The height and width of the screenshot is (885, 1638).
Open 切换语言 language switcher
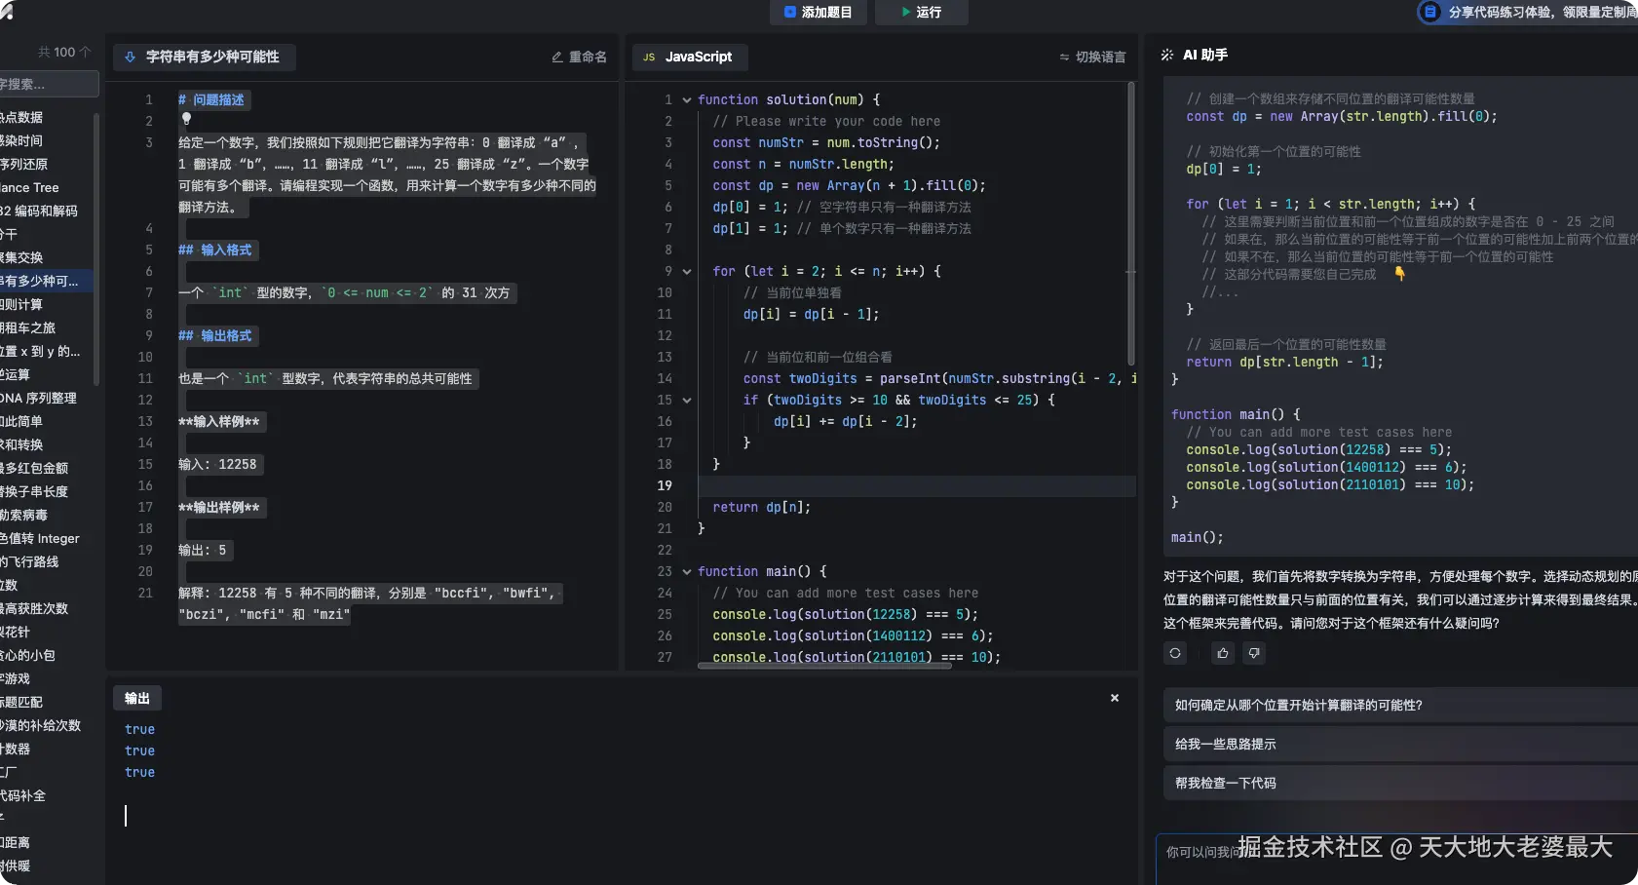[1092, 58]
